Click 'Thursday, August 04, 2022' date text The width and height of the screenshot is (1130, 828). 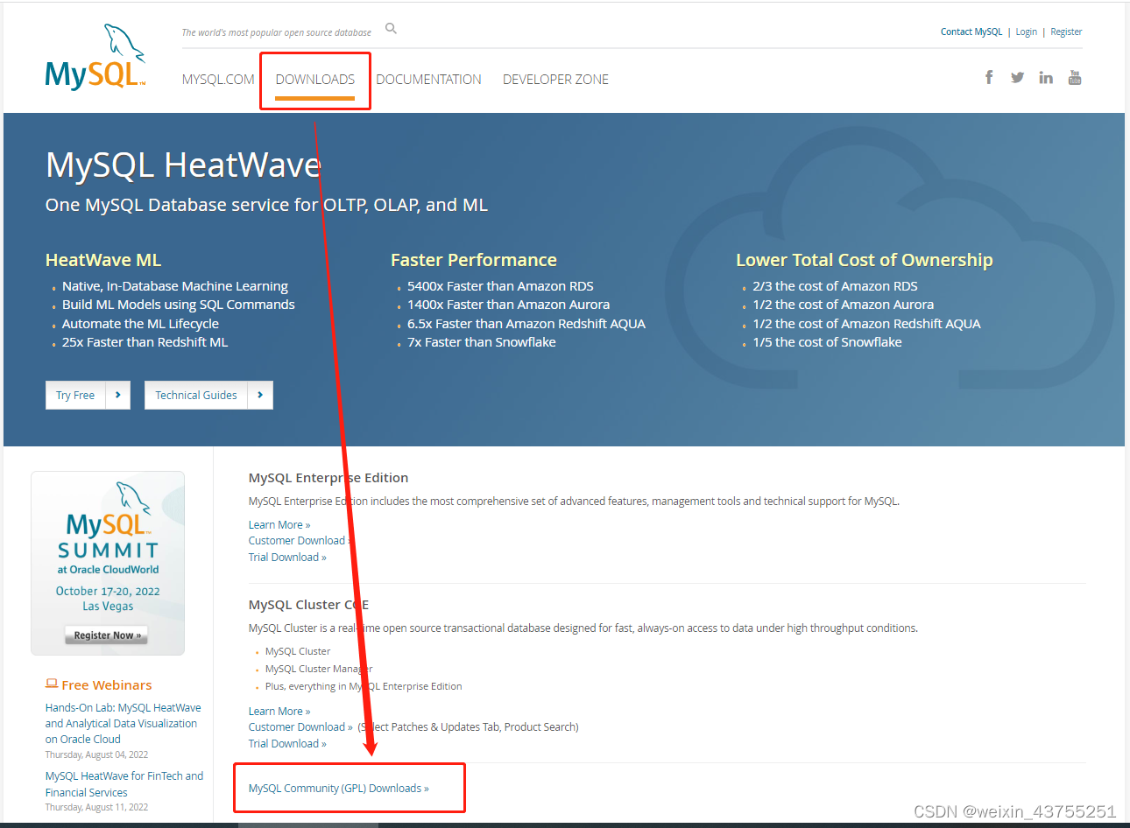point(96,754)
